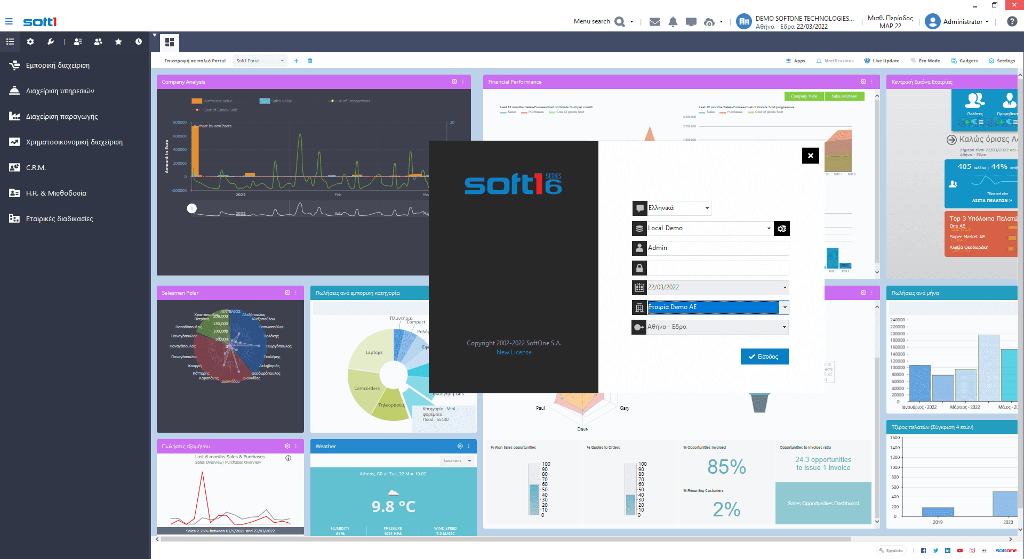The width and height of the screenshot is (1024, 559).
Task: Show recent items via the clock icon
Action: click(x=139, y=42)
